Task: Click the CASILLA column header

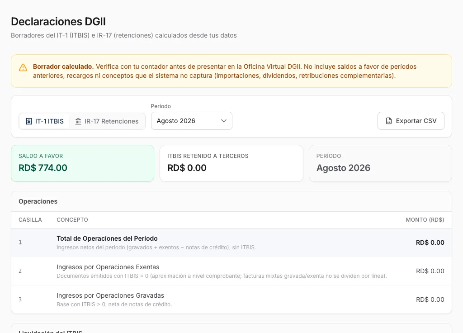Action: click(30, 220)
